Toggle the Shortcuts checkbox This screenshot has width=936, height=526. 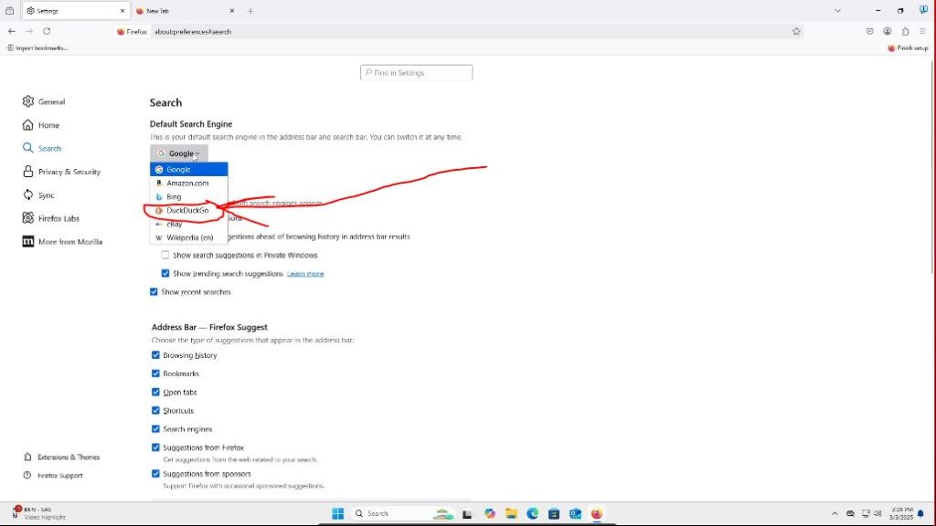coord(155,410)
